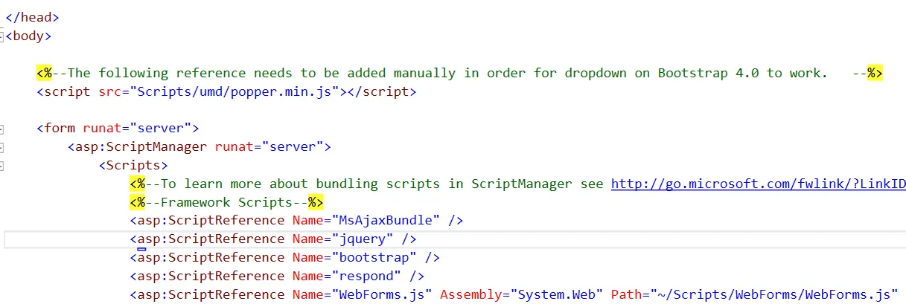This screenshot has height=304, width=906.
Task: Click the closing head tag
Action: tap(32, 17)
